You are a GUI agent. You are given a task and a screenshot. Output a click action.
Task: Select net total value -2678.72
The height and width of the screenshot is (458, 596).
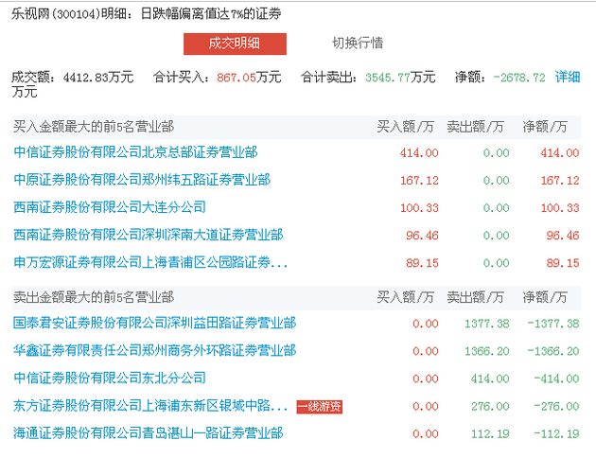pos(519,78)
